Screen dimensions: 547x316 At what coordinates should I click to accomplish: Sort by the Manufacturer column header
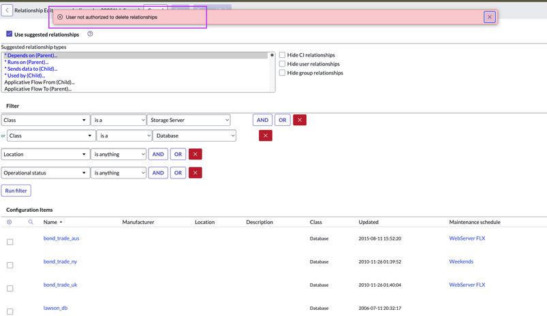click(138, 222)
